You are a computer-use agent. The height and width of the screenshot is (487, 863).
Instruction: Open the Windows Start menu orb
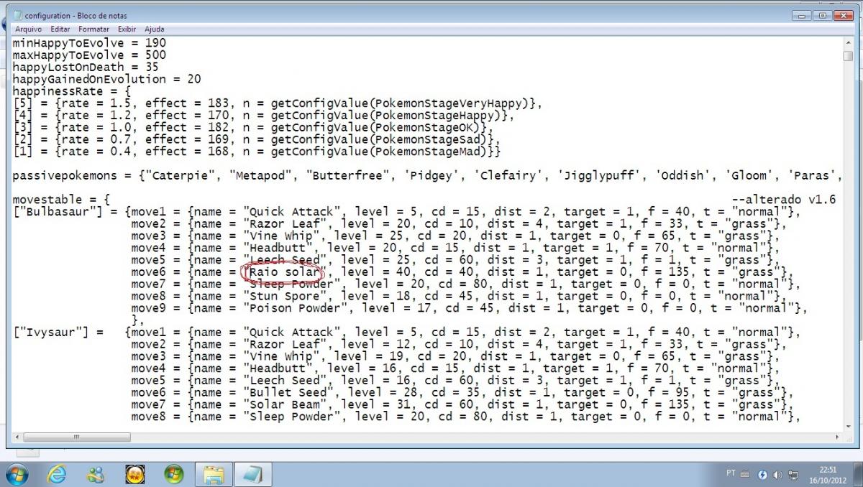point(17,474)
